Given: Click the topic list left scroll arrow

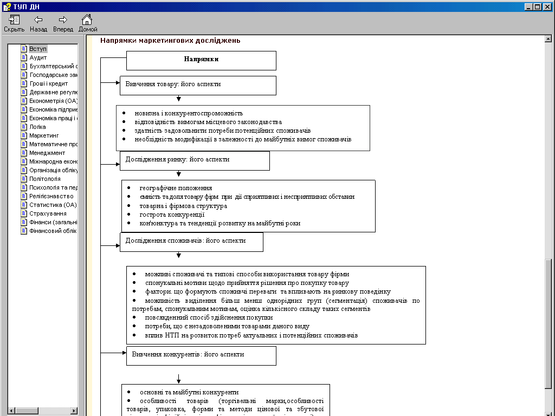Looking at the screenshot, I should click(x=12, y=411).
